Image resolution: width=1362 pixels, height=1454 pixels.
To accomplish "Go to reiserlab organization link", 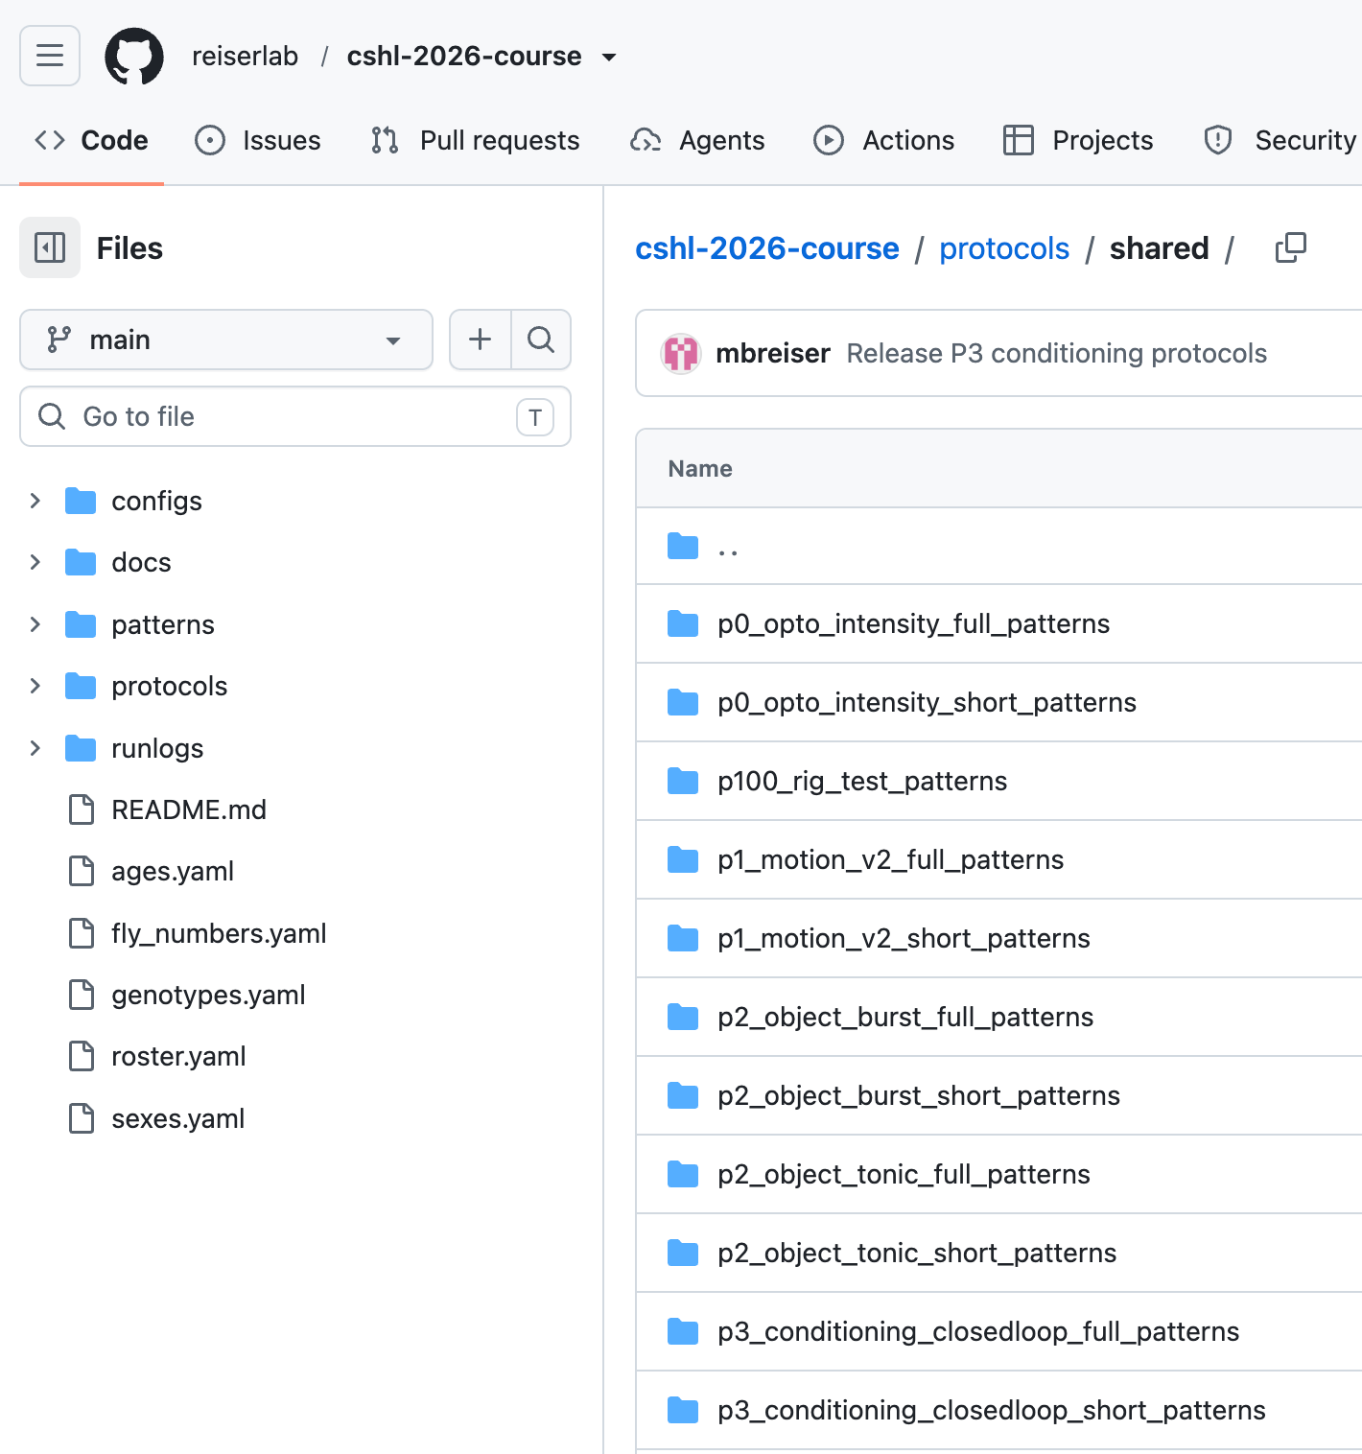I will [245, 56].
